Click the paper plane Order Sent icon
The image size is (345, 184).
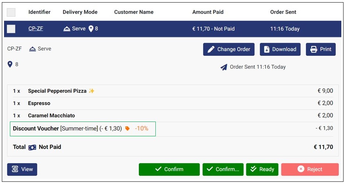(224, 67)
